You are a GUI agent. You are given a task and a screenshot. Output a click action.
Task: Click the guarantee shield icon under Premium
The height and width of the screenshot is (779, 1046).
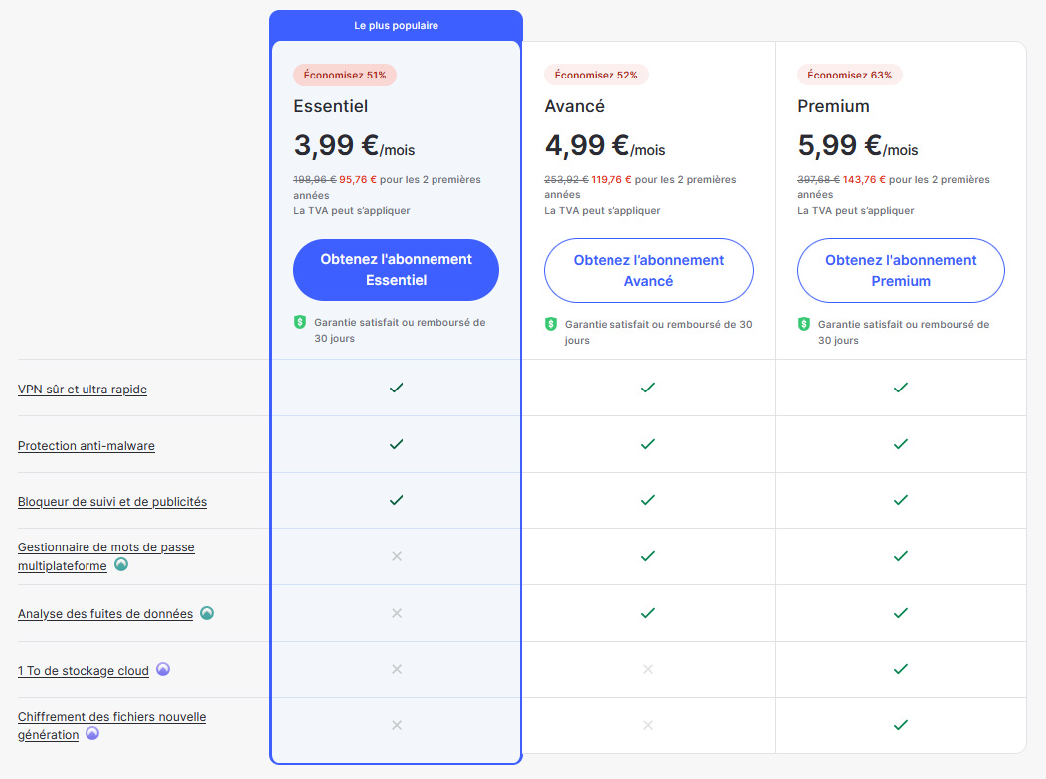pos(804,324)
